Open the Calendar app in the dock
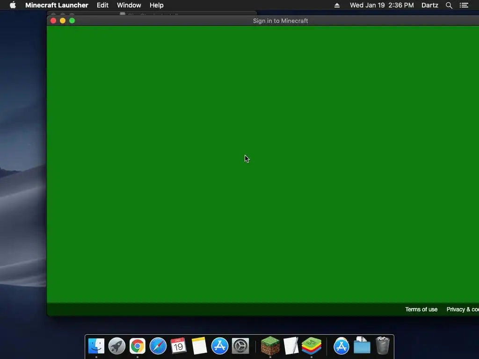The width and height of the screenshot is (479, 359). tap(178, 346)
